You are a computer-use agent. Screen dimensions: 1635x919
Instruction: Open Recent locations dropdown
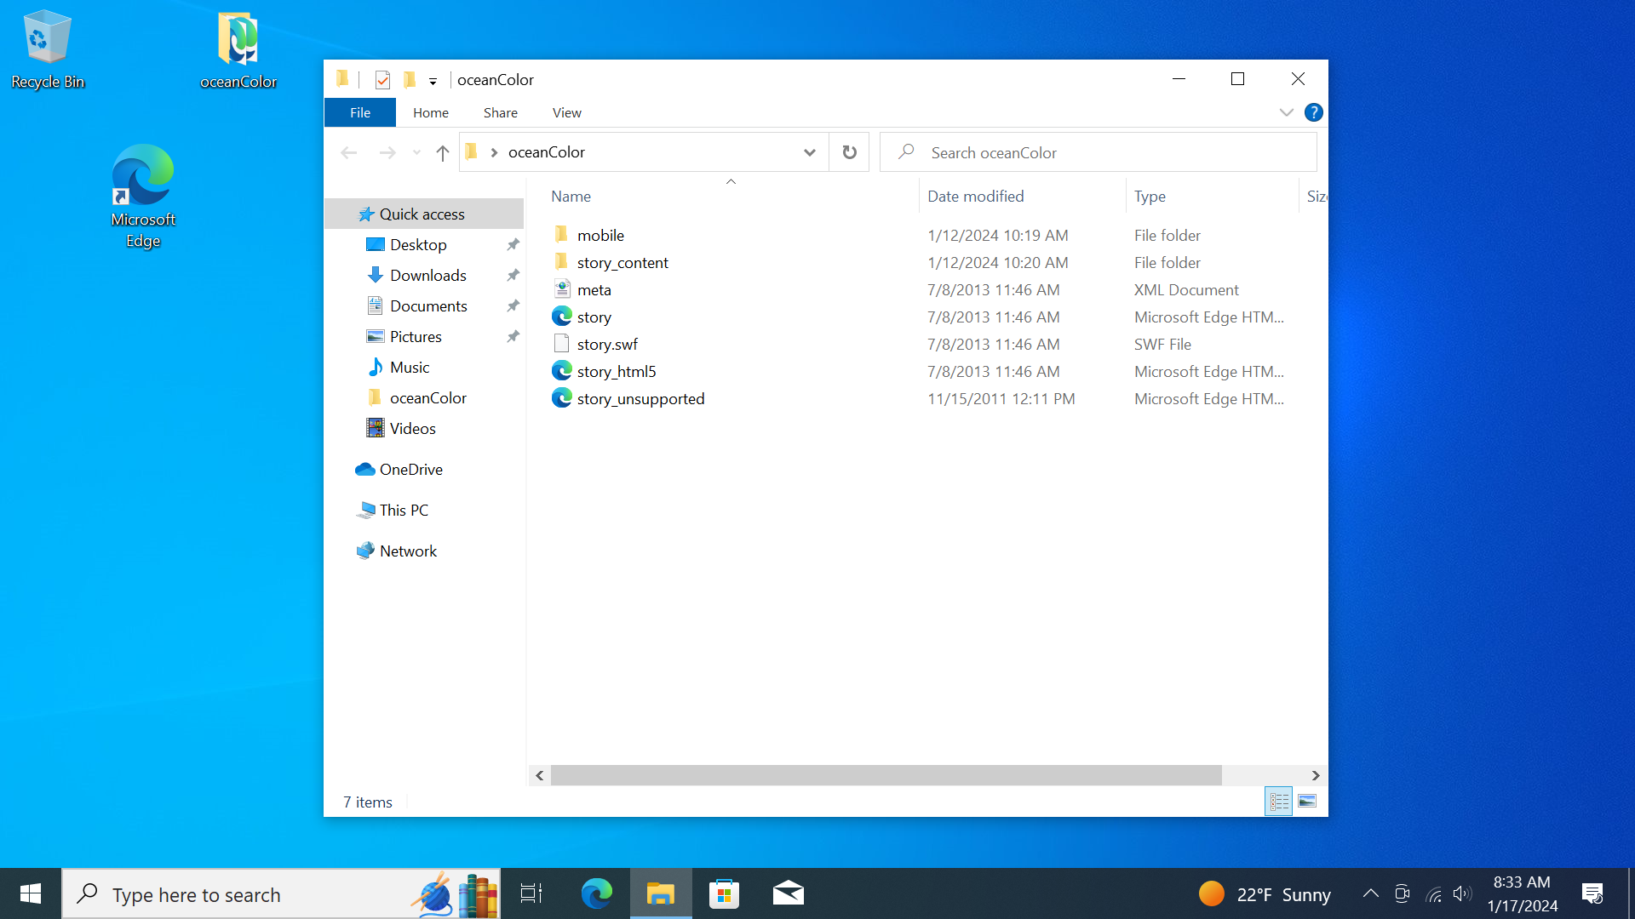pos(416,153)
